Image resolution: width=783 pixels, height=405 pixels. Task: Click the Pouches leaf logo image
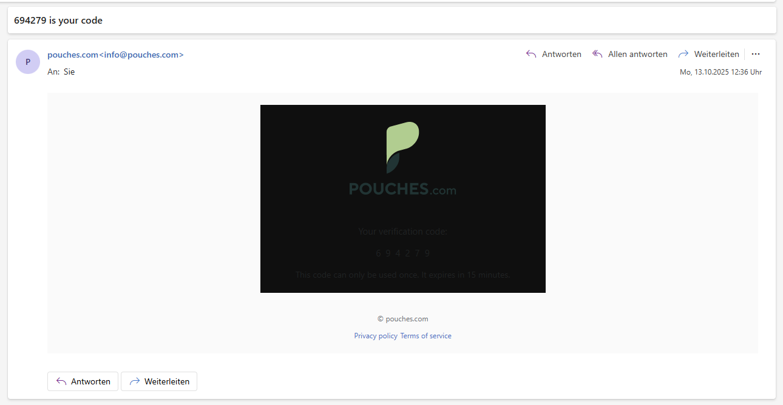[x=402, y=147]
